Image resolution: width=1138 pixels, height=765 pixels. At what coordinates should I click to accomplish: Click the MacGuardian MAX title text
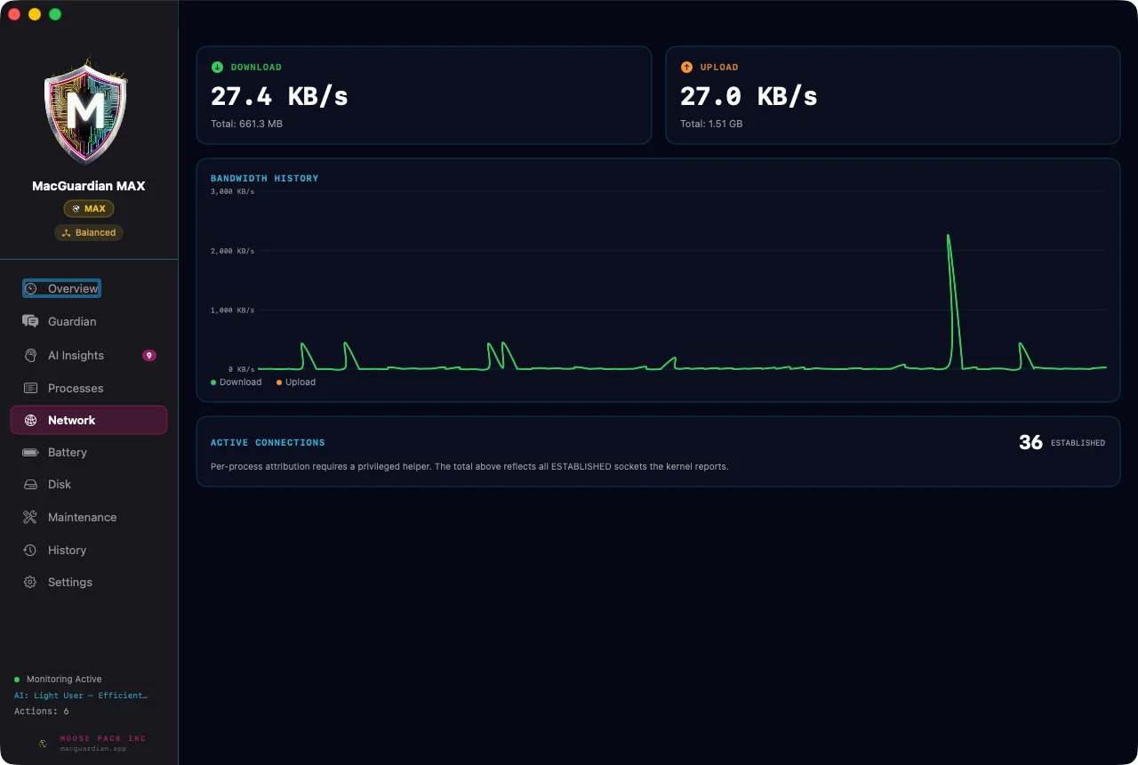pos(89,186)
